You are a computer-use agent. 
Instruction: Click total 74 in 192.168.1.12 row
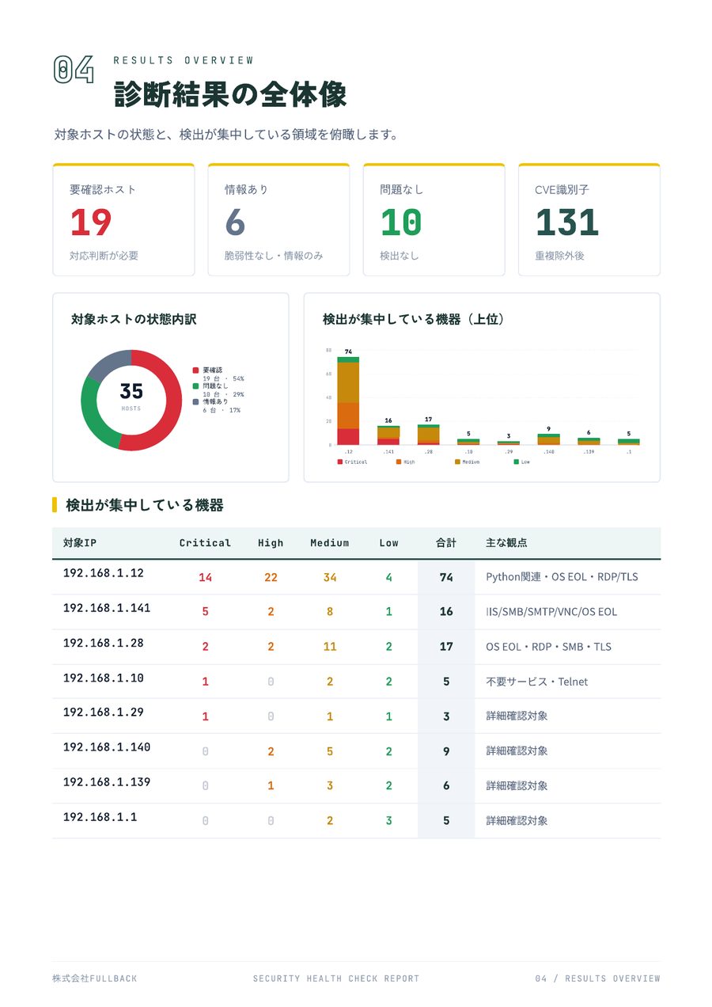click(446, 577)
